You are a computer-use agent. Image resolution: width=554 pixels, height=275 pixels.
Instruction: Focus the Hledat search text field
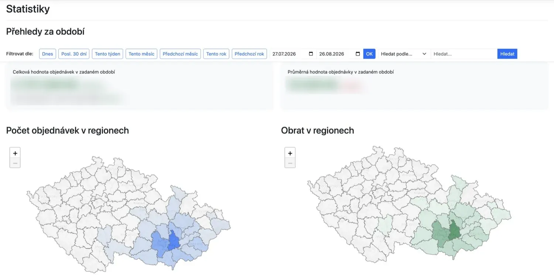[x=464, y=54]
